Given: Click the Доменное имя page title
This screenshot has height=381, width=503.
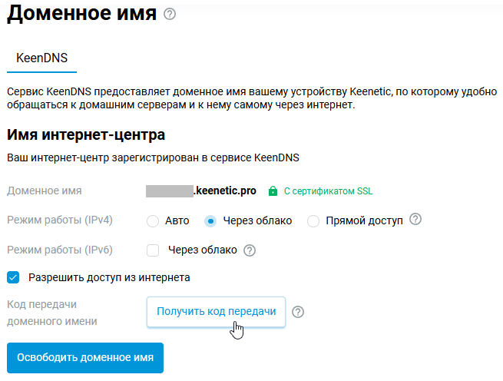Looking at the screenshot, I should [x=81, y=14].
